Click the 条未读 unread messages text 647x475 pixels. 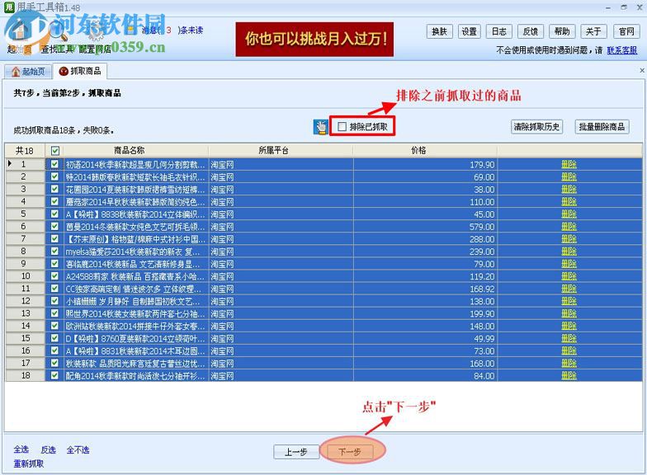pos(192,30)
